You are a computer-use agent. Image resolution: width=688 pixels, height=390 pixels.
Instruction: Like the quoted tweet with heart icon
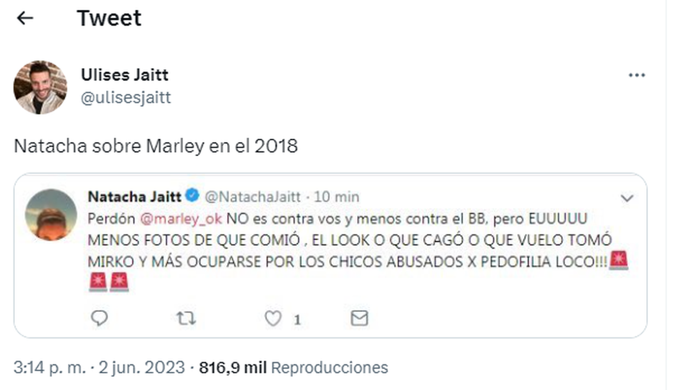point(273,318)
